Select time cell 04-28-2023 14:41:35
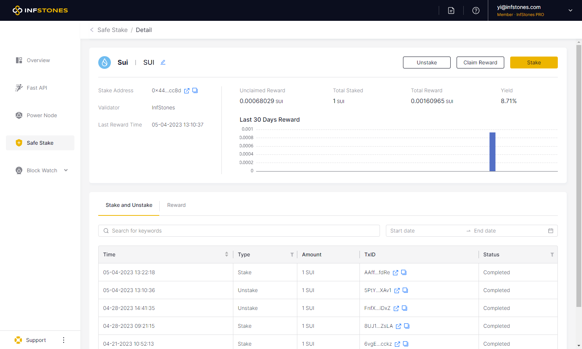This screenshot has width=582, height=349. 129,308
